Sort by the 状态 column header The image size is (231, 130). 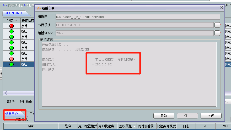(x=12, y=20)
